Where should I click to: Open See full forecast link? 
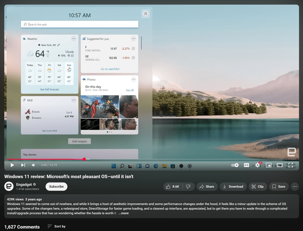pyautogui.click(x=49, y=89)
